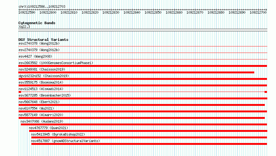This screenshot has height=156, width=276.
Task: Open the esv2740379 (Wong2012b) variant
Action: coord(39,50)
